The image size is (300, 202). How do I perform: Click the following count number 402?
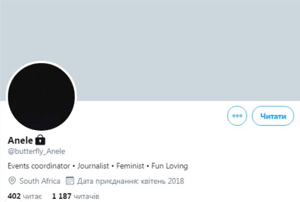(x=14, y=196)
